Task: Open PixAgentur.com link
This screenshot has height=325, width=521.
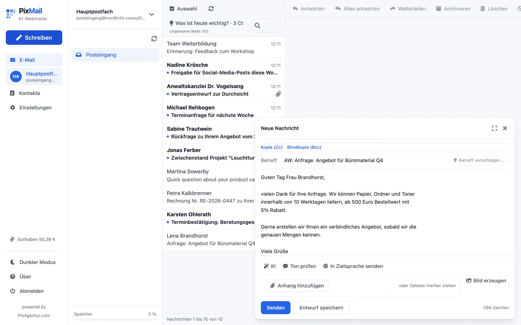Action: (34, 316)
